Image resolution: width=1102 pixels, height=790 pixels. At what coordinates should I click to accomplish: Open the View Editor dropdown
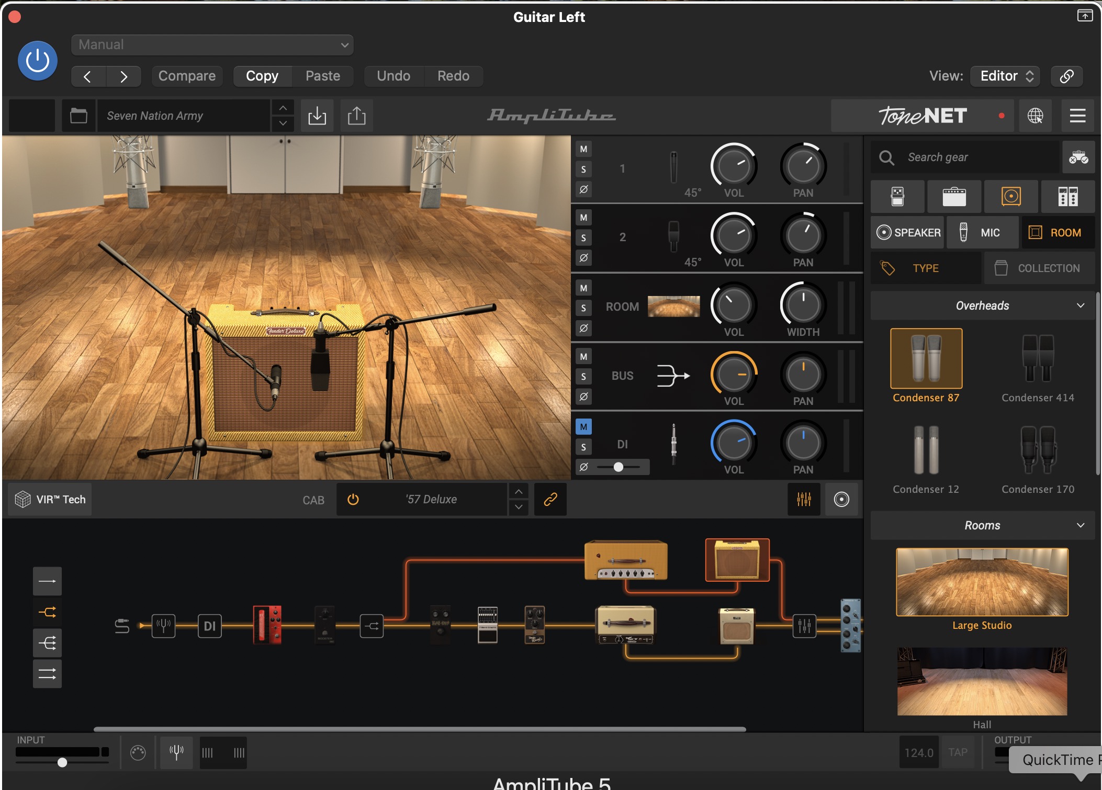[1005, 76]
